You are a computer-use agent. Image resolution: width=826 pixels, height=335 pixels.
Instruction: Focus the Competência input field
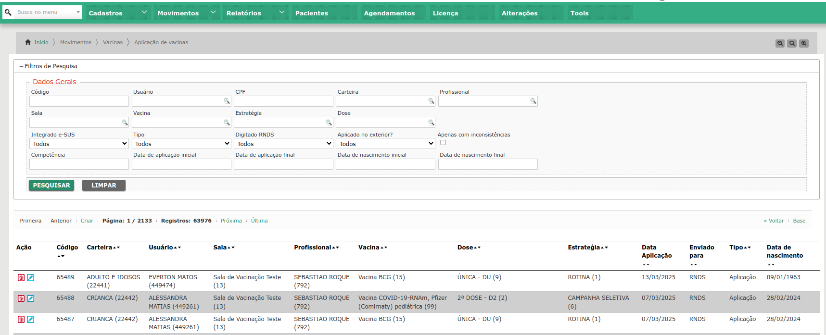click(x=79, y=164)
